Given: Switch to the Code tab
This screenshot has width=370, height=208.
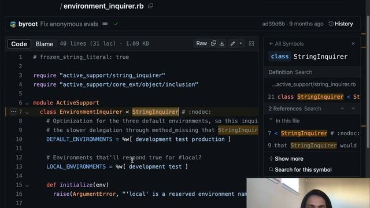Looking at the screenshot, I should (x=19, y=44).
